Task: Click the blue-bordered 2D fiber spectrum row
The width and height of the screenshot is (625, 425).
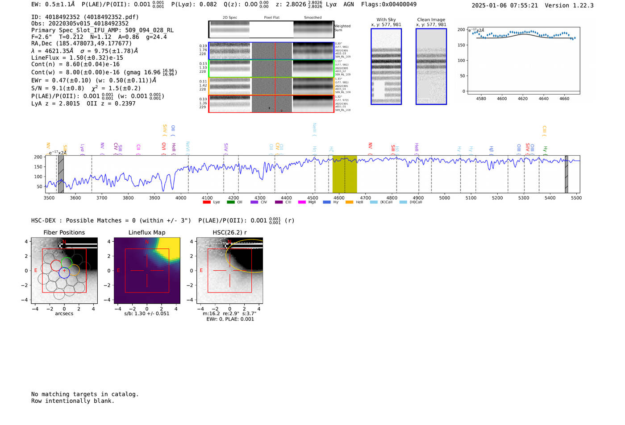Action: click(x=271, y=51)
